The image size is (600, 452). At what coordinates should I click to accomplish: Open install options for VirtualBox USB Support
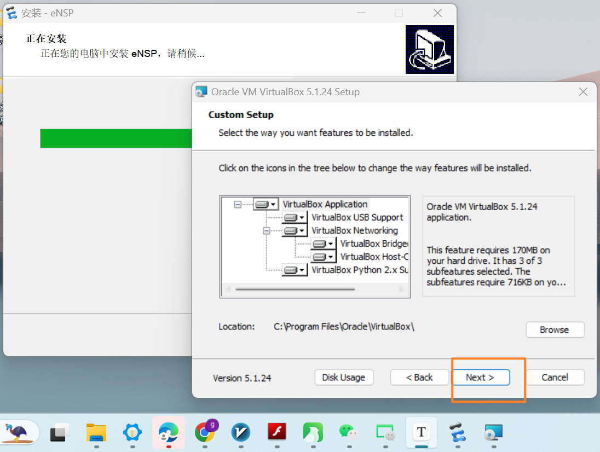pos(295,218)
